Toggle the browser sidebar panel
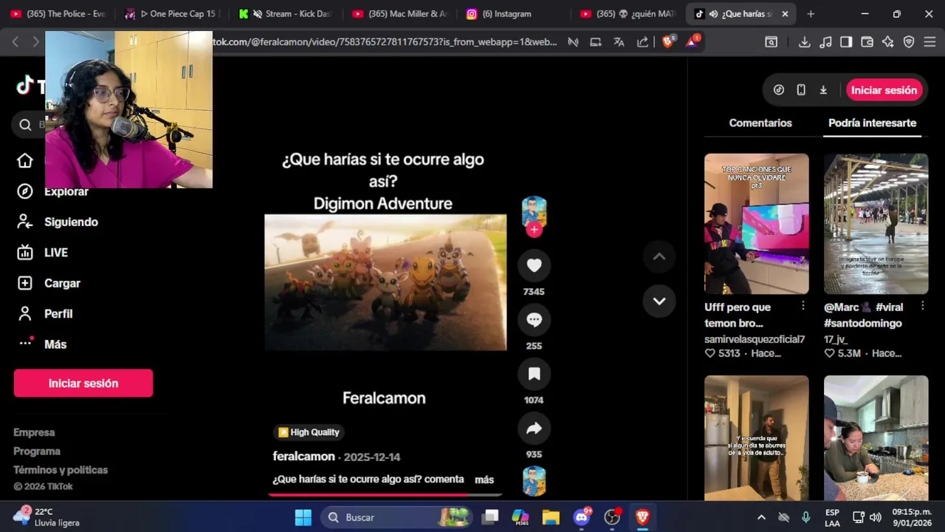 846,42
